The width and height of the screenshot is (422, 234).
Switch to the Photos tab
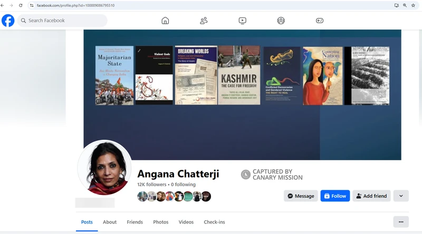(x=161, y=222)
